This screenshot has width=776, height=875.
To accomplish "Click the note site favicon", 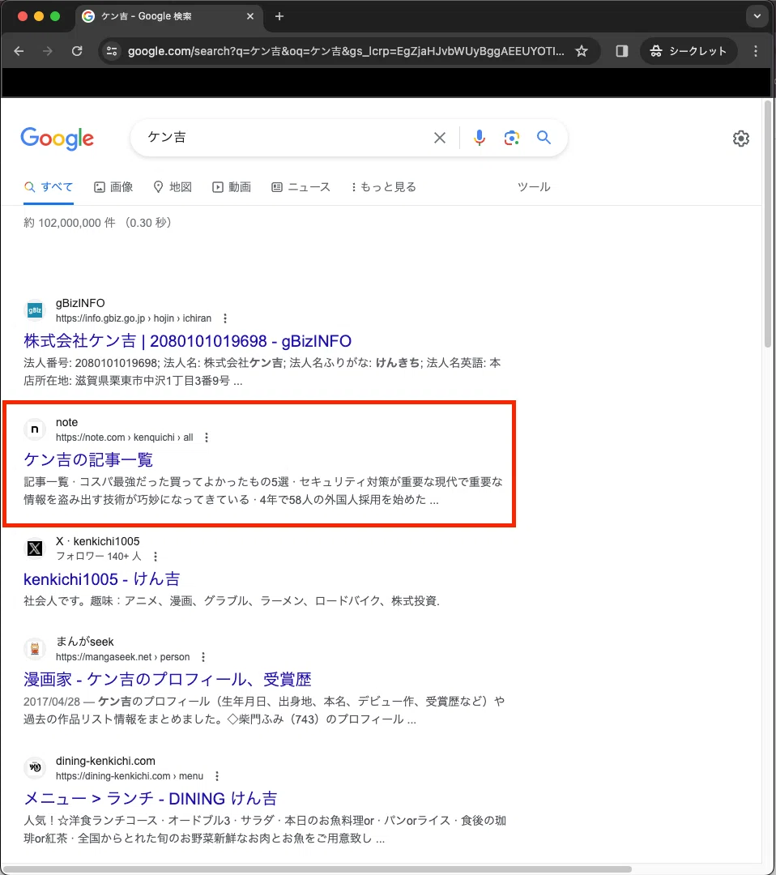I will [x=35, y=429].
